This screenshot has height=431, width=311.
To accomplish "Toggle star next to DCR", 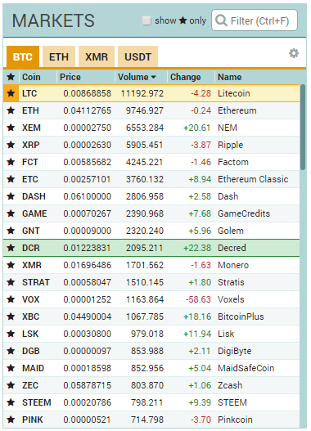I will [11, 248].
